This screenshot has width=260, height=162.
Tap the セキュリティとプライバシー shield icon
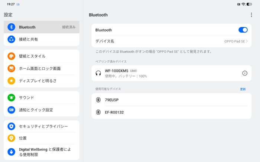click(11, 126)
